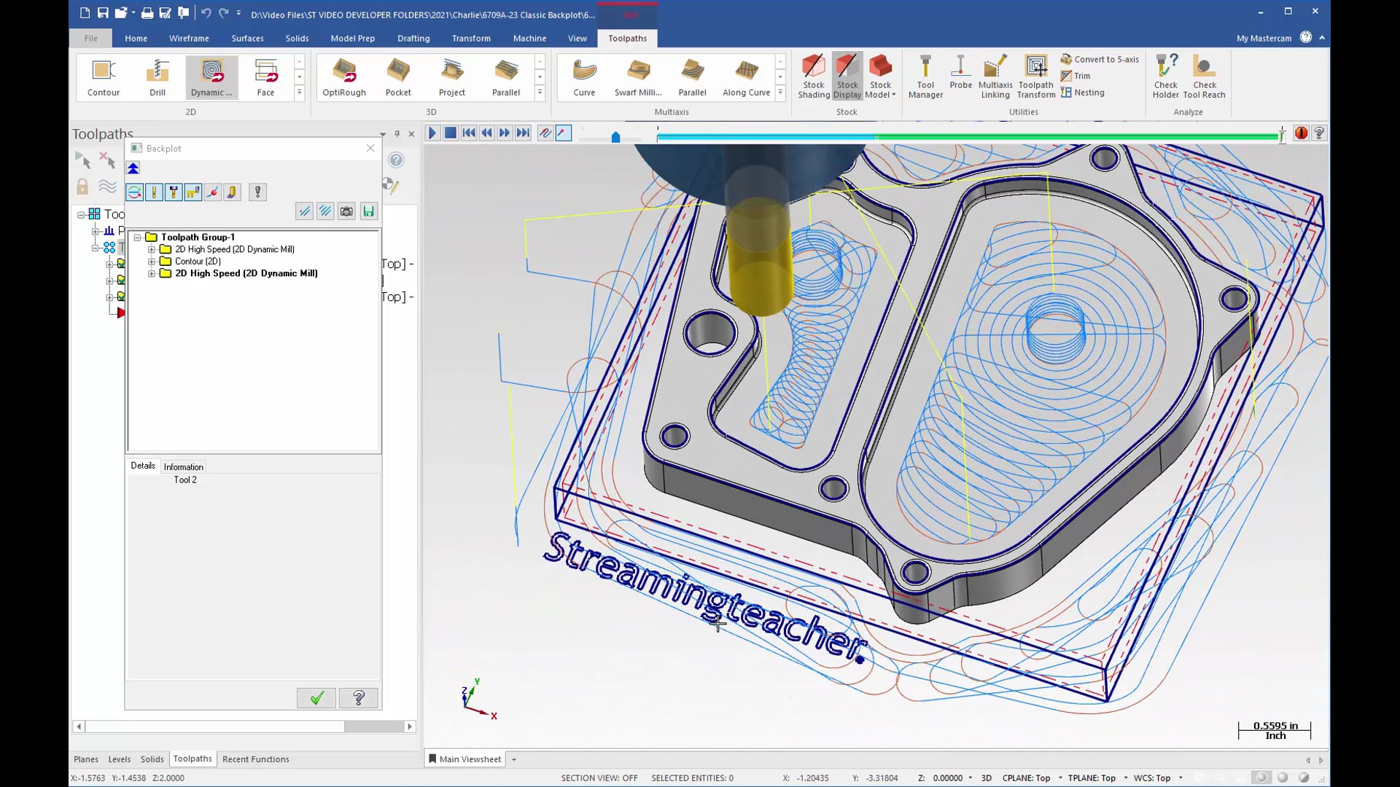Image resolution: width=1400 pixels, height=787 pixels.
Task: Click Convert to 5-axis
Action: [x=1100, y=59]
